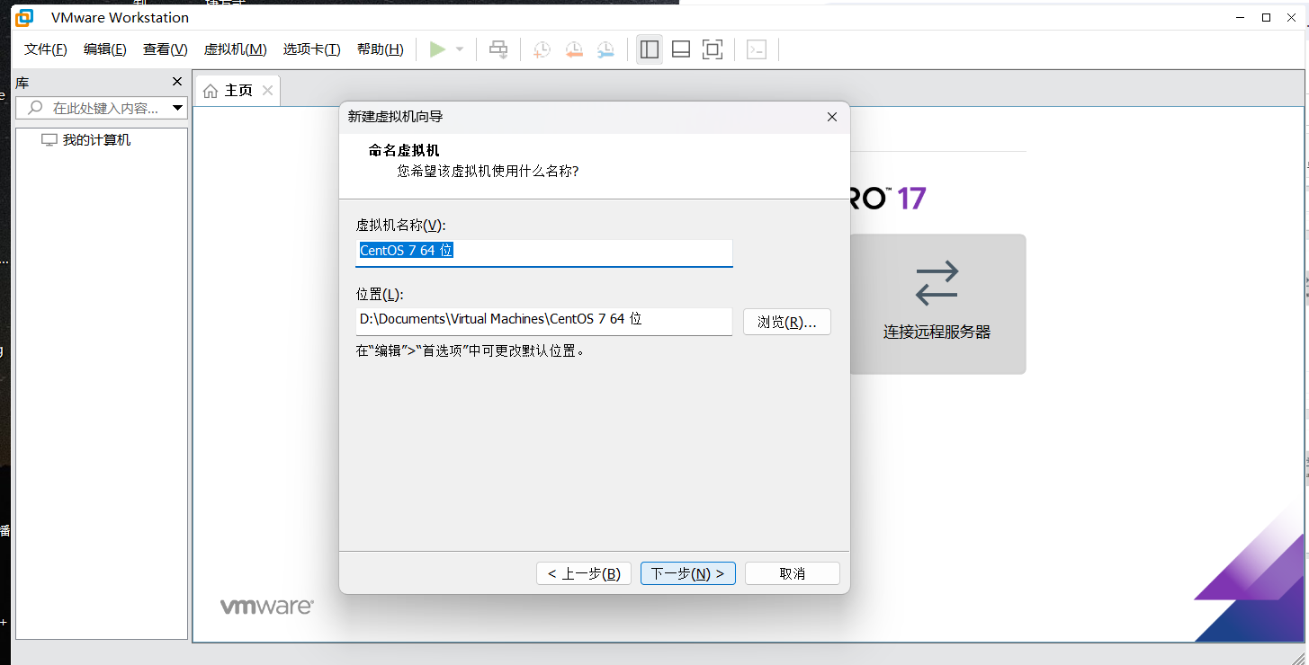
Task: Click the 下一步(N) > button
Action: (688, 573)
